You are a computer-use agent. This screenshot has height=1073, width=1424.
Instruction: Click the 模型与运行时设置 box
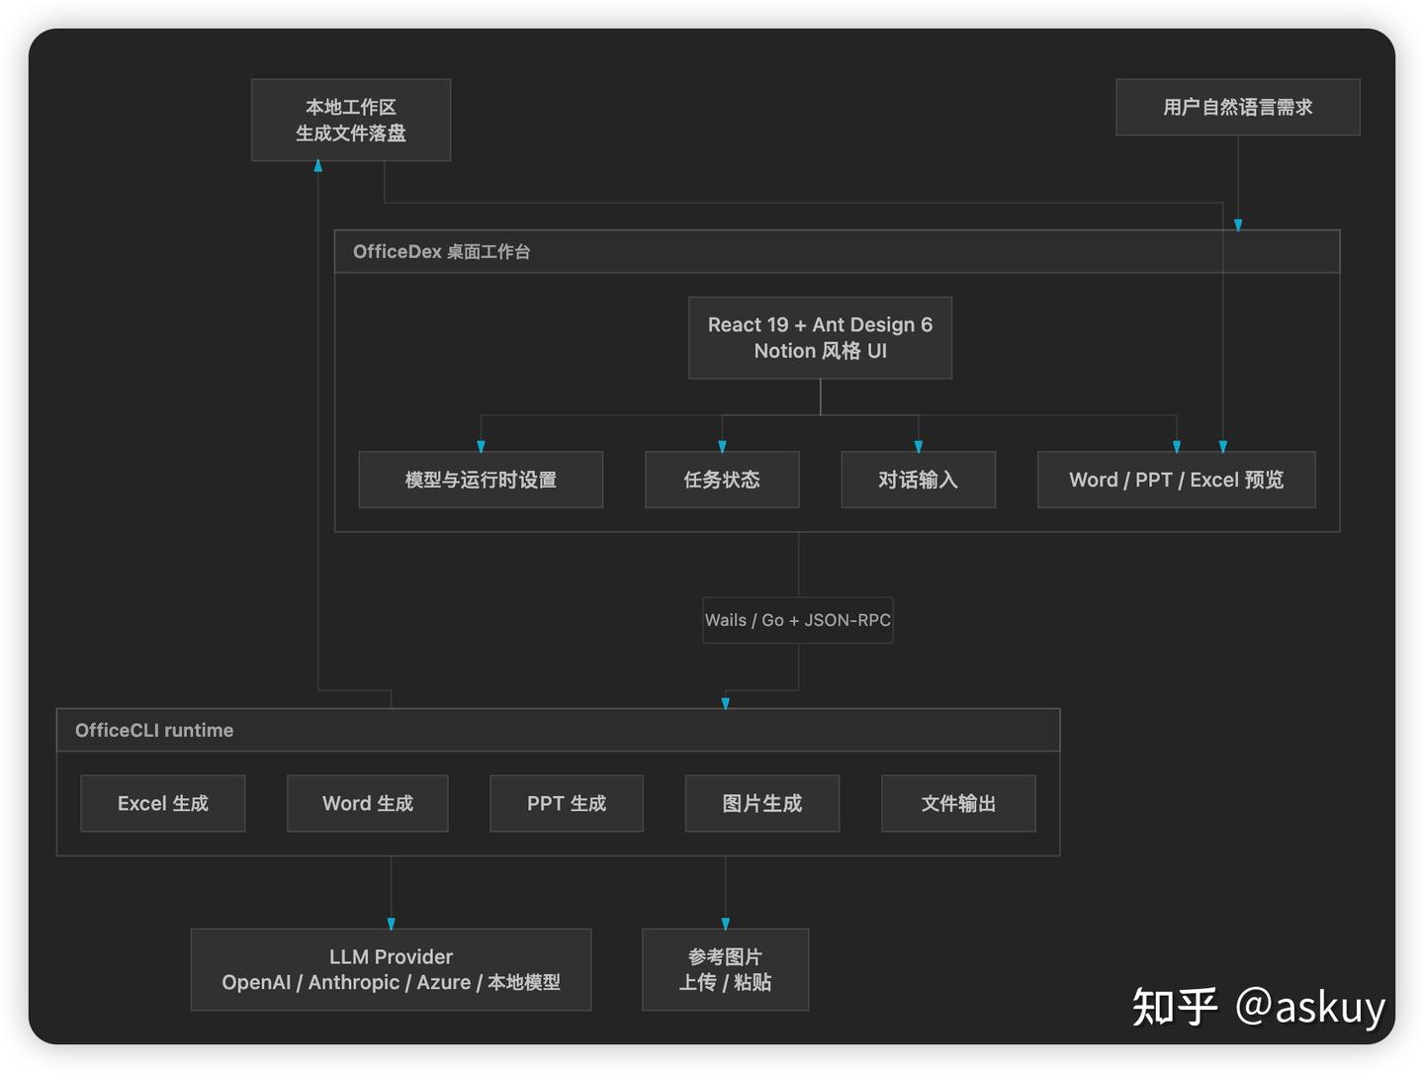[x=481, y=480]
